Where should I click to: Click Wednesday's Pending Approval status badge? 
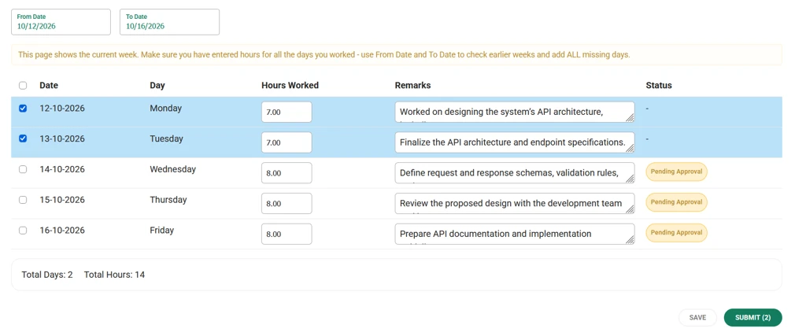pos(676,172)
